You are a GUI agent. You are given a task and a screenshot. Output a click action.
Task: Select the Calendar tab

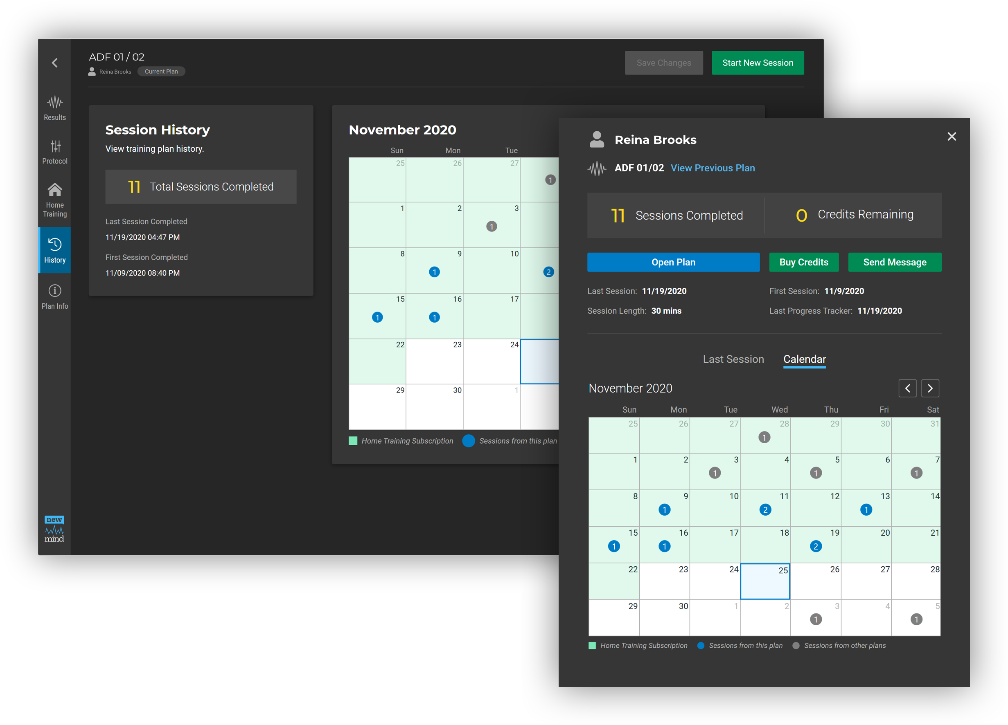tap(804, 359)
